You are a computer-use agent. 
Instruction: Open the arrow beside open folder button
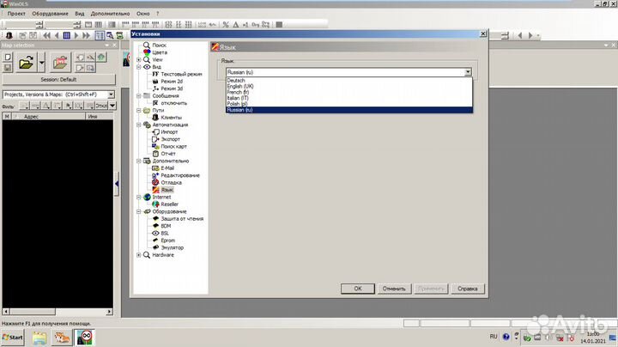pyautogui.click(x=41, y=63)
